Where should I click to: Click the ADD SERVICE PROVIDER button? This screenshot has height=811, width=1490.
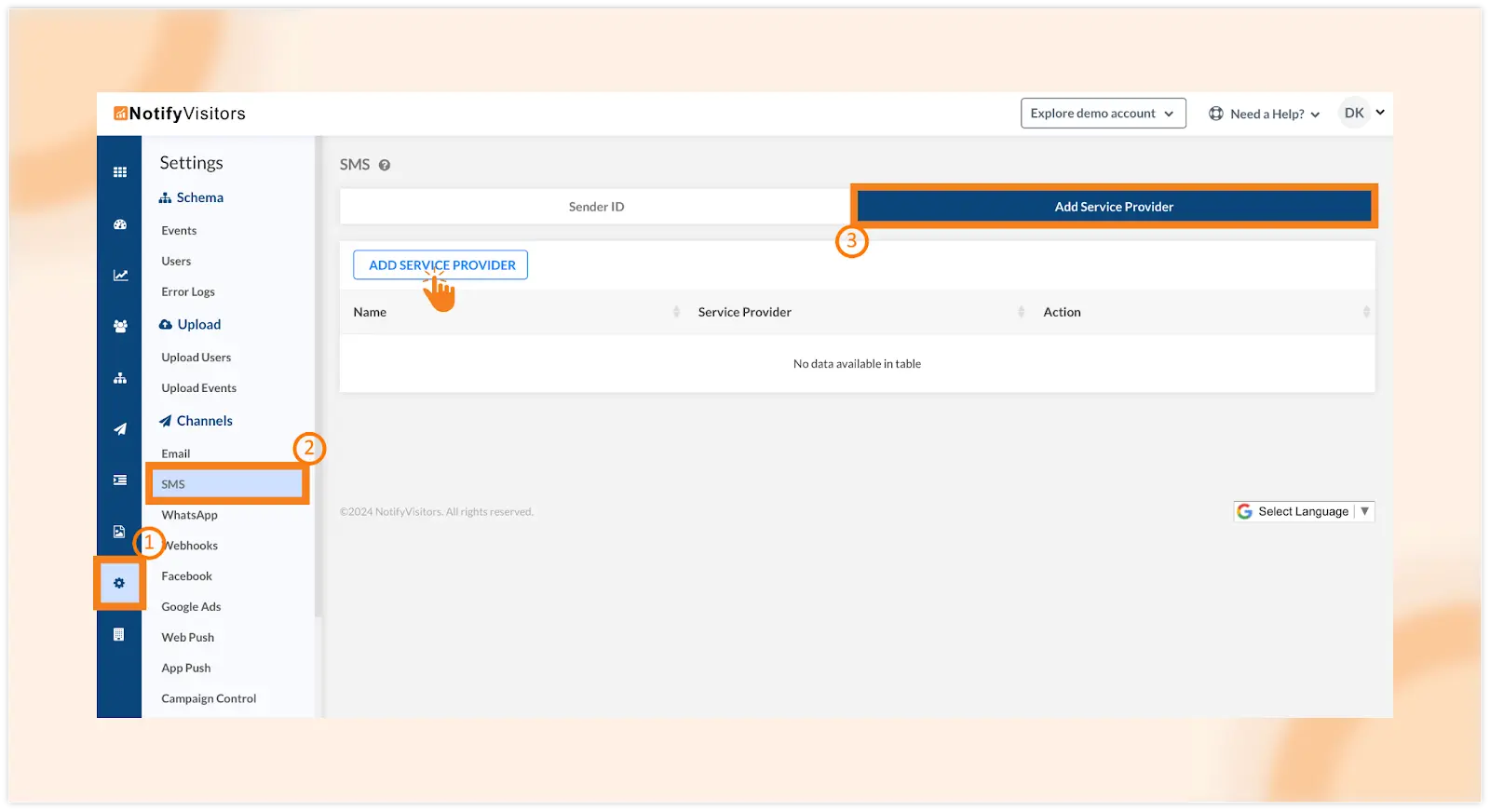click(x=440, y=265)
